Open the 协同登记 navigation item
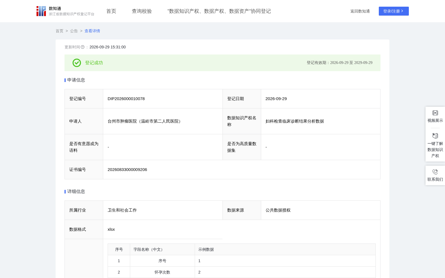Image resolution: width=445 pixels, height=278 pixels. [x=219, y=11]
